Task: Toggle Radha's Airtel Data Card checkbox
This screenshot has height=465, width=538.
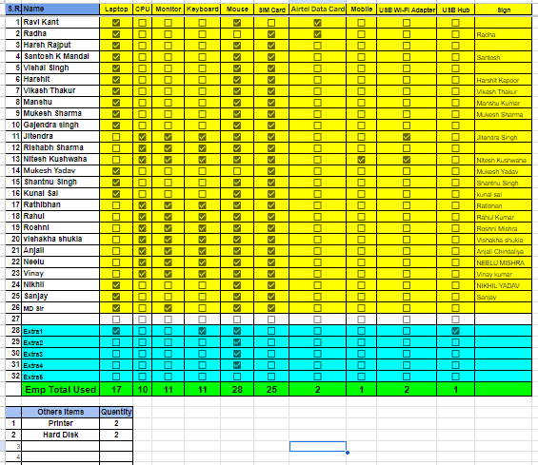Action: [x=317, y=34]
